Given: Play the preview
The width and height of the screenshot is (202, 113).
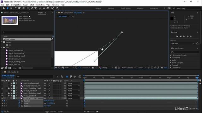Looking at the screenshot, I should [x=184, y=36].
